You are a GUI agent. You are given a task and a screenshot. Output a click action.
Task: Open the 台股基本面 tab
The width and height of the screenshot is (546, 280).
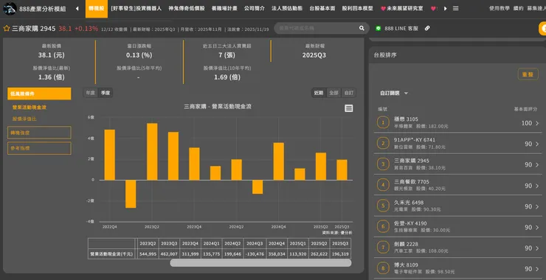(x=322, y=8)
